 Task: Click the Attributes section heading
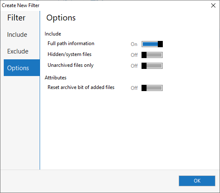coord(56,78)
